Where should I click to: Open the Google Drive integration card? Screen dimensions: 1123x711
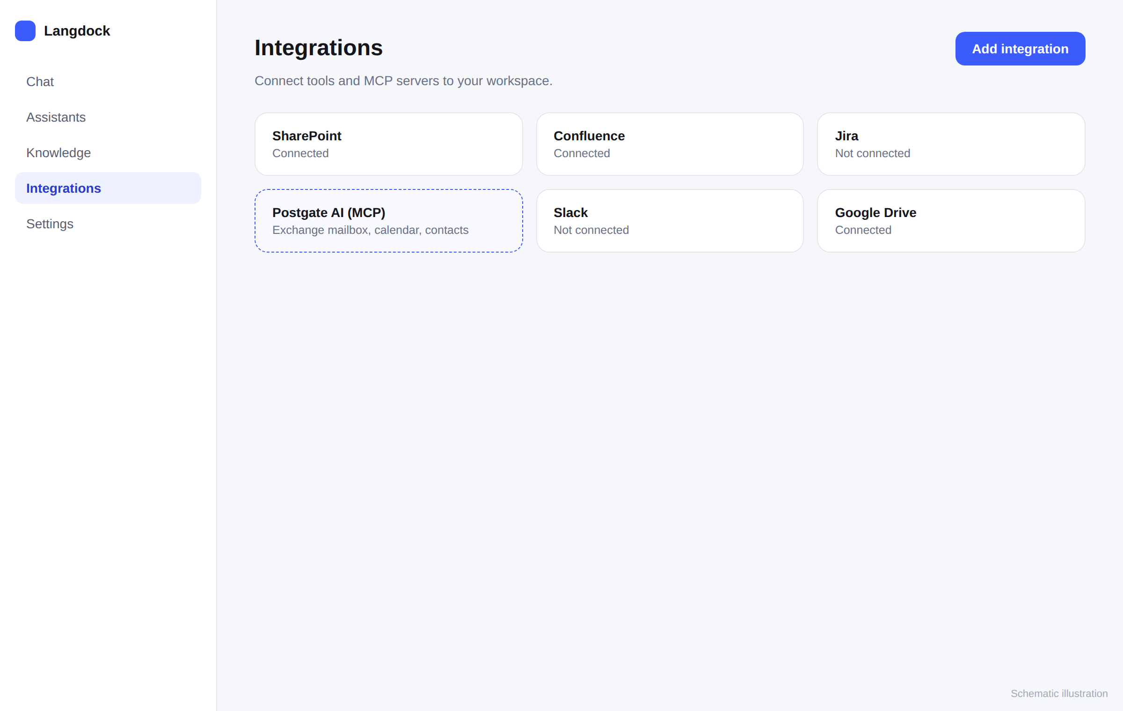coord(951,221)
